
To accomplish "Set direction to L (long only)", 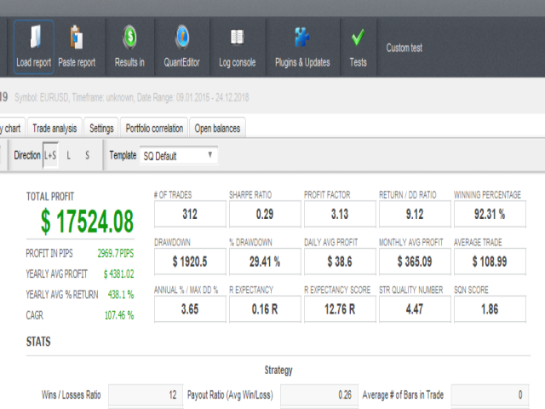I will 68,156.
